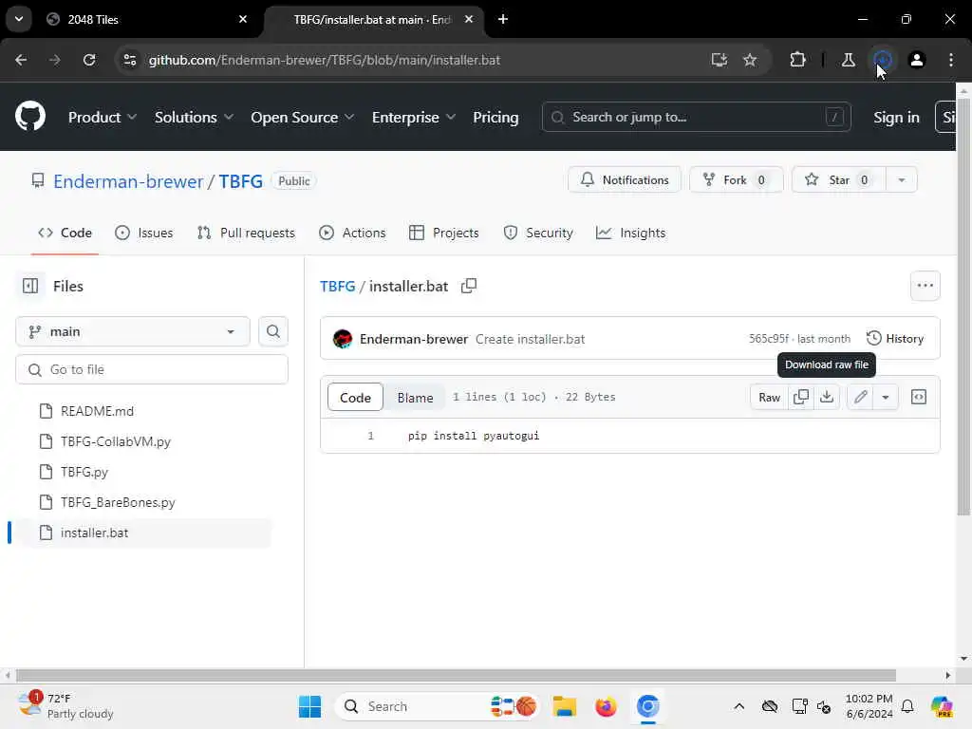
Task: Click the Windows taskbar Search box
Action: 436,706
